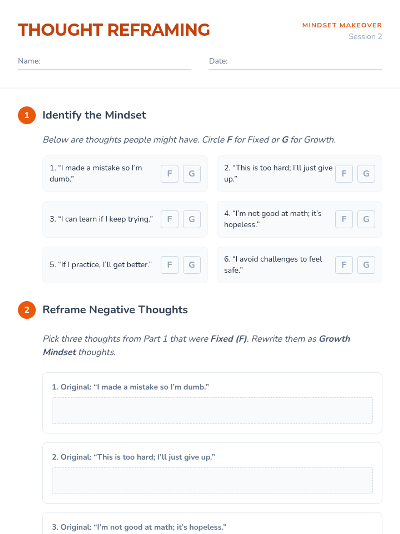Click the Thought Reframing title

[114, 30]
